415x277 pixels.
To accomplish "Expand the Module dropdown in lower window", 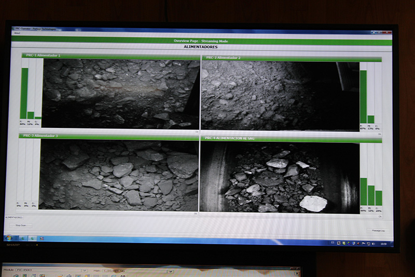I will tap(84, 270).
